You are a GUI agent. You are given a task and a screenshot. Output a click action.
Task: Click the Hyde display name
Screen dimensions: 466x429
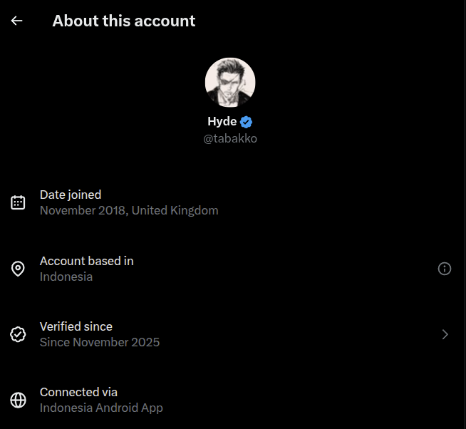(x=222, y=121)
